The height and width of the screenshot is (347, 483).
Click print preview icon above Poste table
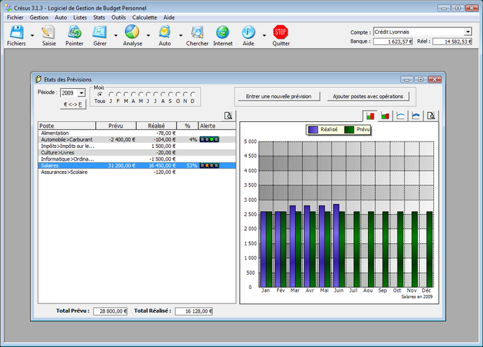coord(229,116)
